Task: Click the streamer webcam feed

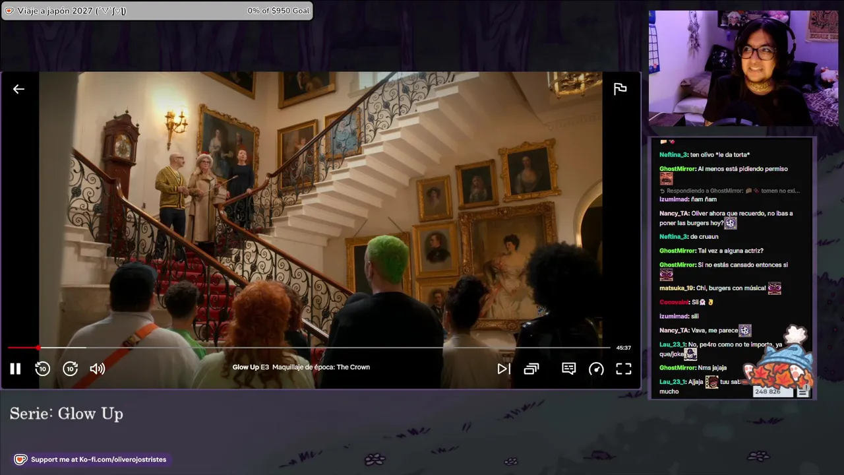Action: [x=743, y=68]
